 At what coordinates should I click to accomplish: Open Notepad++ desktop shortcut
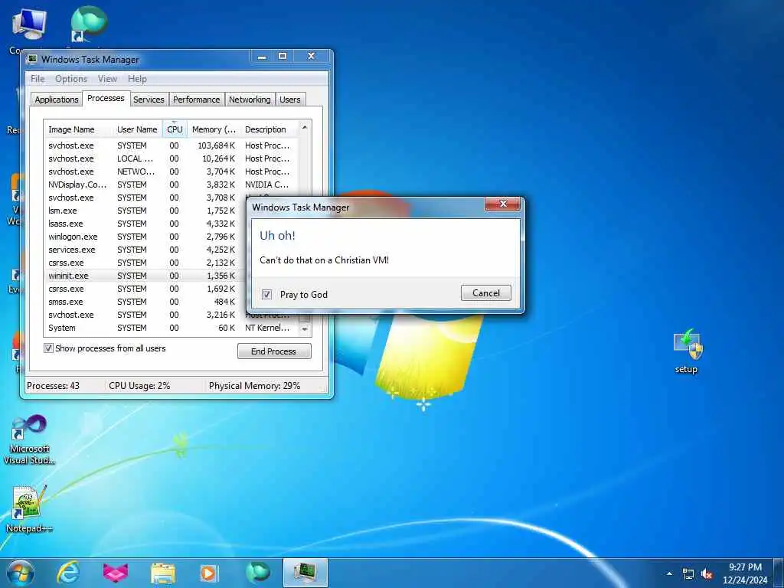point(29,509)
